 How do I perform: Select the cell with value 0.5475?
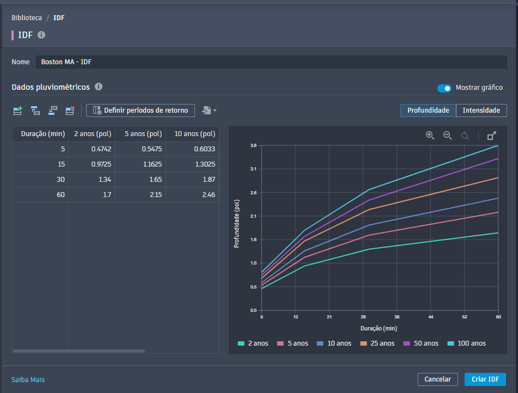[x=141, y=149]
